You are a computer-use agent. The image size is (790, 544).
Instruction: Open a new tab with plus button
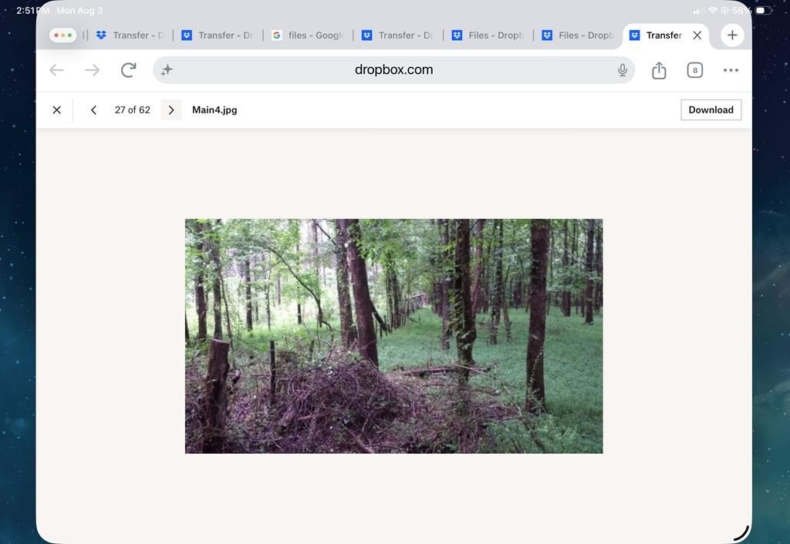point(732,35)
